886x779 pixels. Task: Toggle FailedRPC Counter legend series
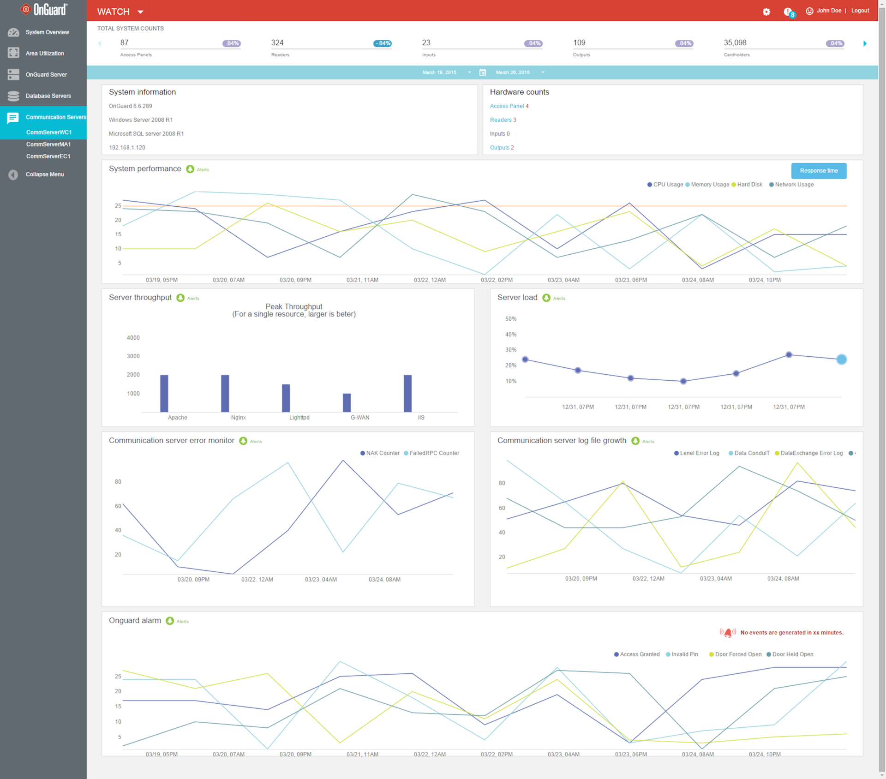tap(431, 453)
